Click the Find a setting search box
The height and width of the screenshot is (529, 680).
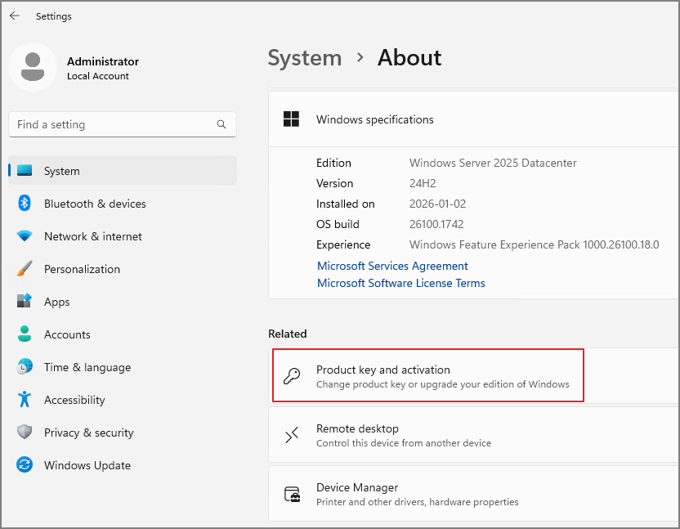[123, 124]
